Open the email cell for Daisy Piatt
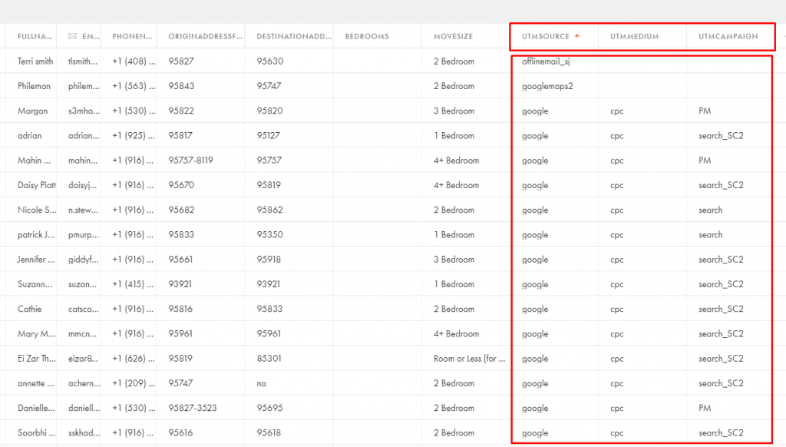Image resolution: width=786 pixels, height=447 pixels. tap(83, 185)
